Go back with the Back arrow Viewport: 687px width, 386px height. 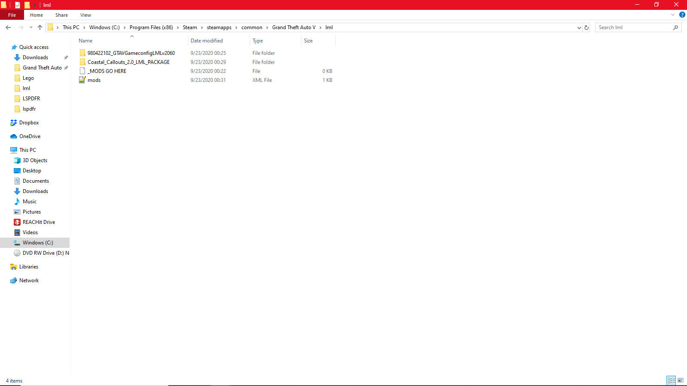pos(8,27)
